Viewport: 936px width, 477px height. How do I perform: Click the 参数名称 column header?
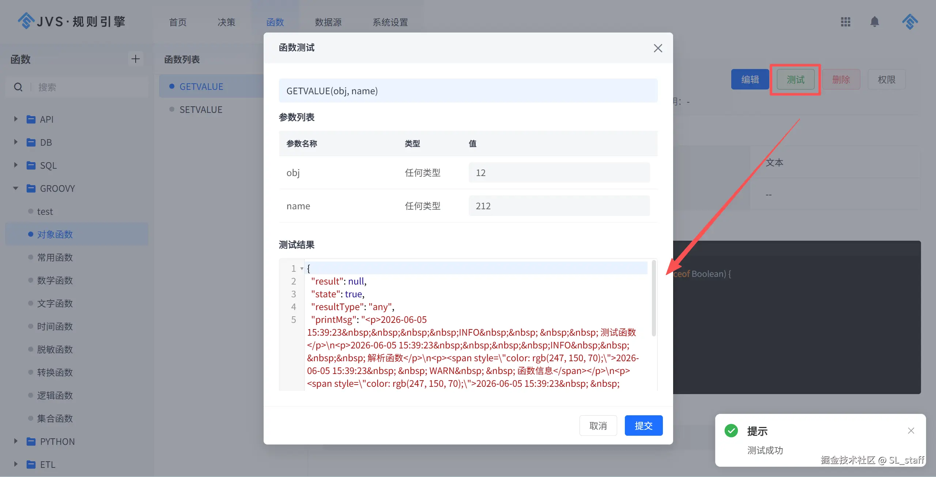[302, 144]
